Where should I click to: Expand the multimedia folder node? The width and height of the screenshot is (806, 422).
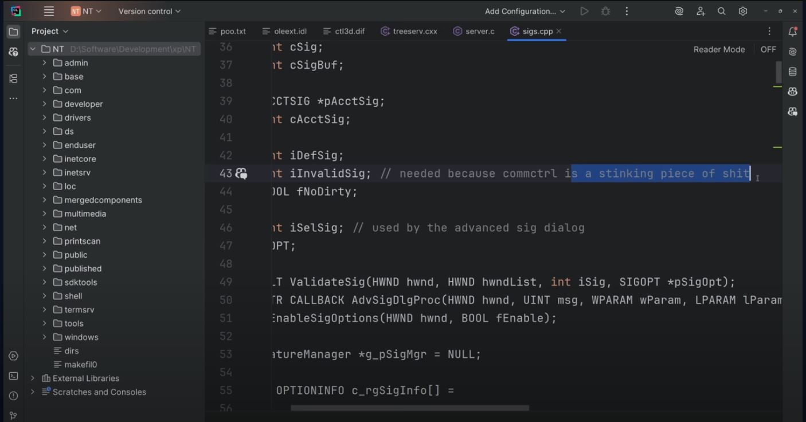45,214
